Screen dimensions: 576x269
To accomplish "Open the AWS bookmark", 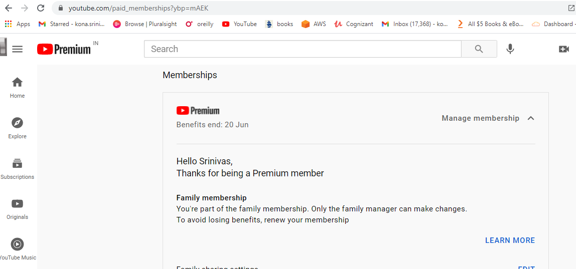I will click(314, 24).
